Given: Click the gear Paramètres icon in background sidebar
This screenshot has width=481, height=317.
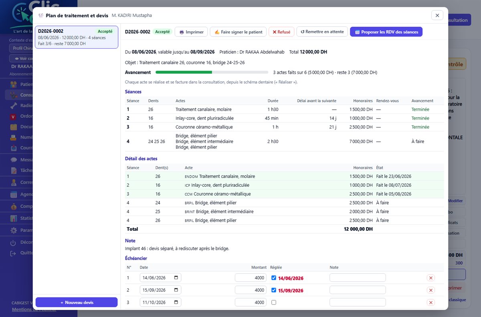Looking at the screenshot, I should pos(14,230).
